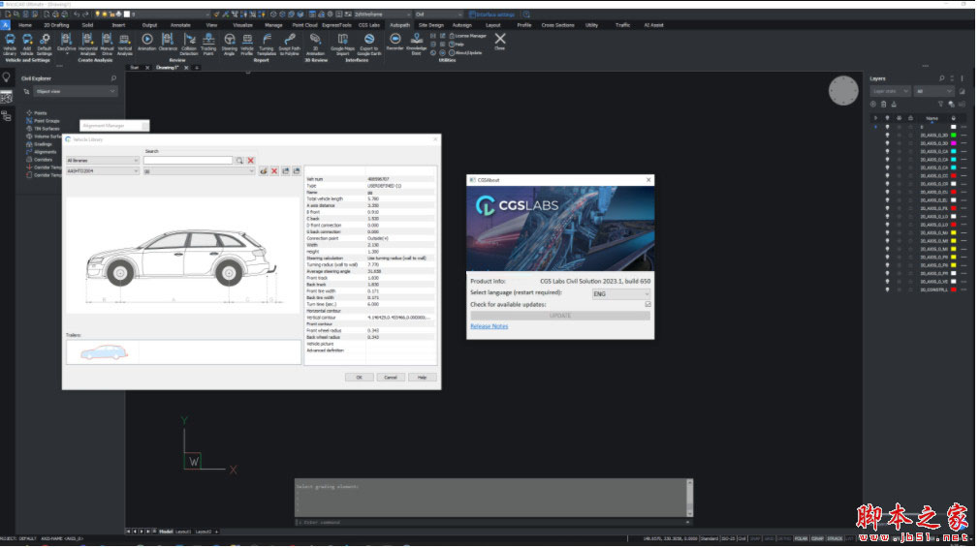Switch to the Site Design ribbon tab

[429, 25]
